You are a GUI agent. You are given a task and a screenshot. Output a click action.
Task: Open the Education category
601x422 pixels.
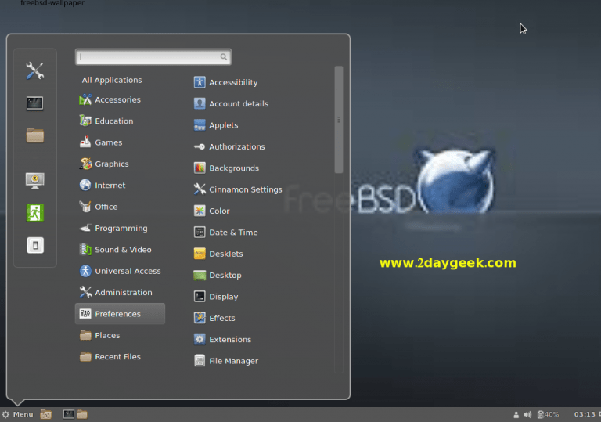106,121
